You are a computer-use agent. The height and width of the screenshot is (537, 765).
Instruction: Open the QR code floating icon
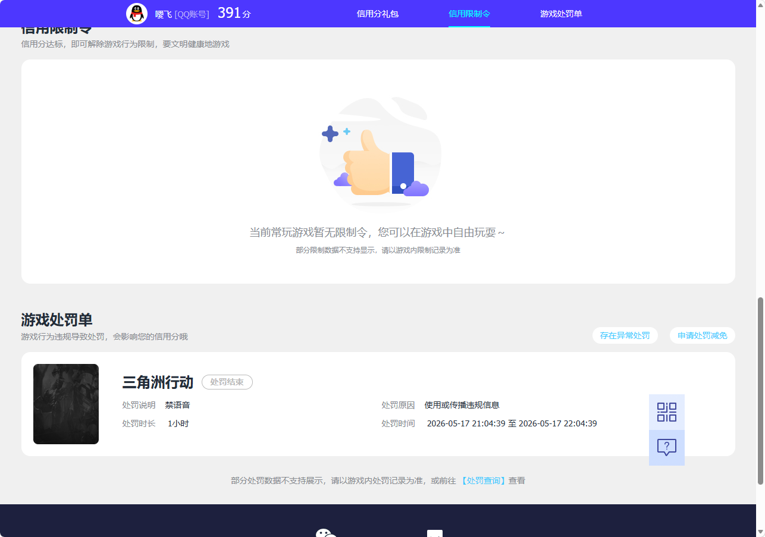point(667,412)
